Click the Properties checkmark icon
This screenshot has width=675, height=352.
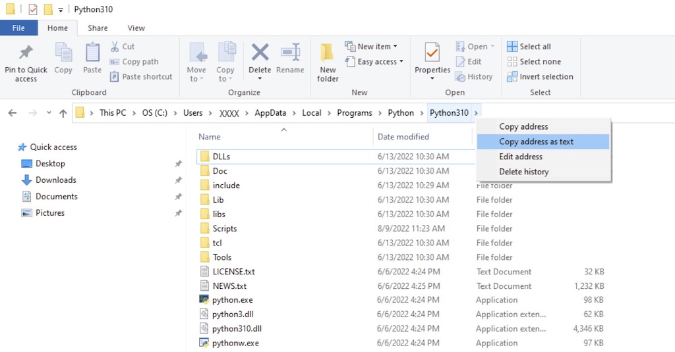(x=432, y=52)
